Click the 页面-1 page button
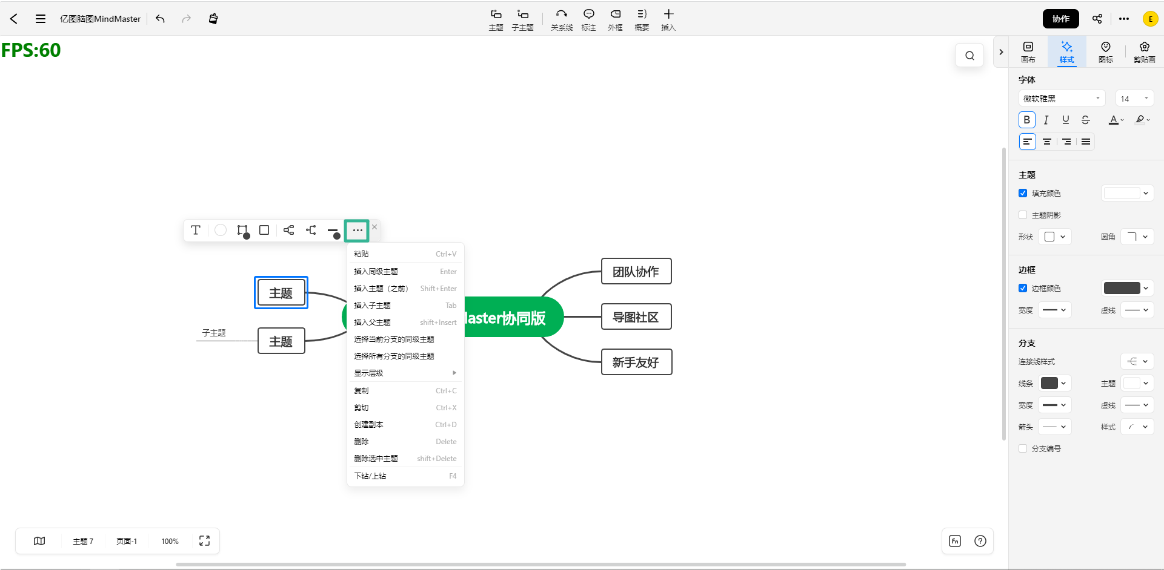This screenshot has width=1164, height=570. (x=127, y=541)
